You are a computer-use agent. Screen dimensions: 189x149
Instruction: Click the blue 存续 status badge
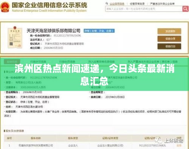point(99,31)
